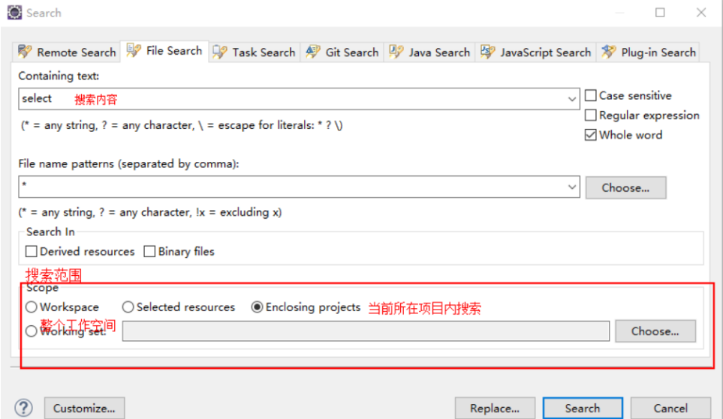
Task: Select the Working set scope radio button
Action: pyautogui.click(x=32, y=331)
